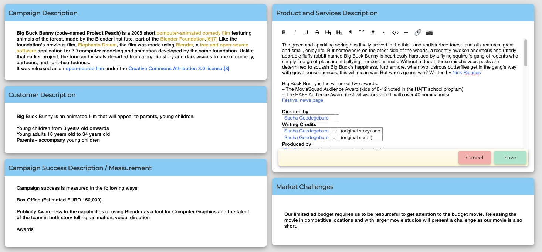This screenshot has height=252, width=542.
Task: Click the 'Market Challenges' panel header
Action: (403, 187)
